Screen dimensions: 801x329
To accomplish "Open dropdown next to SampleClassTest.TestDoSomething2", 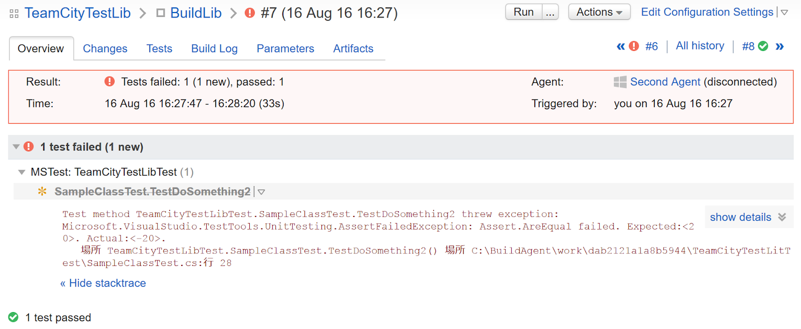I will 261,192.
